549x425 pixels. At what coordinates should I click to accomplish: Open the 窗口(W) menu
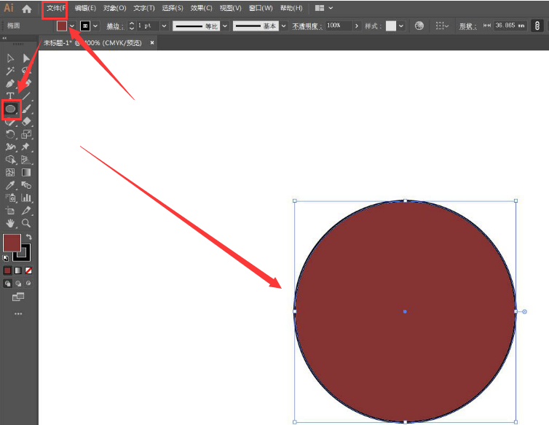[261, 9]
